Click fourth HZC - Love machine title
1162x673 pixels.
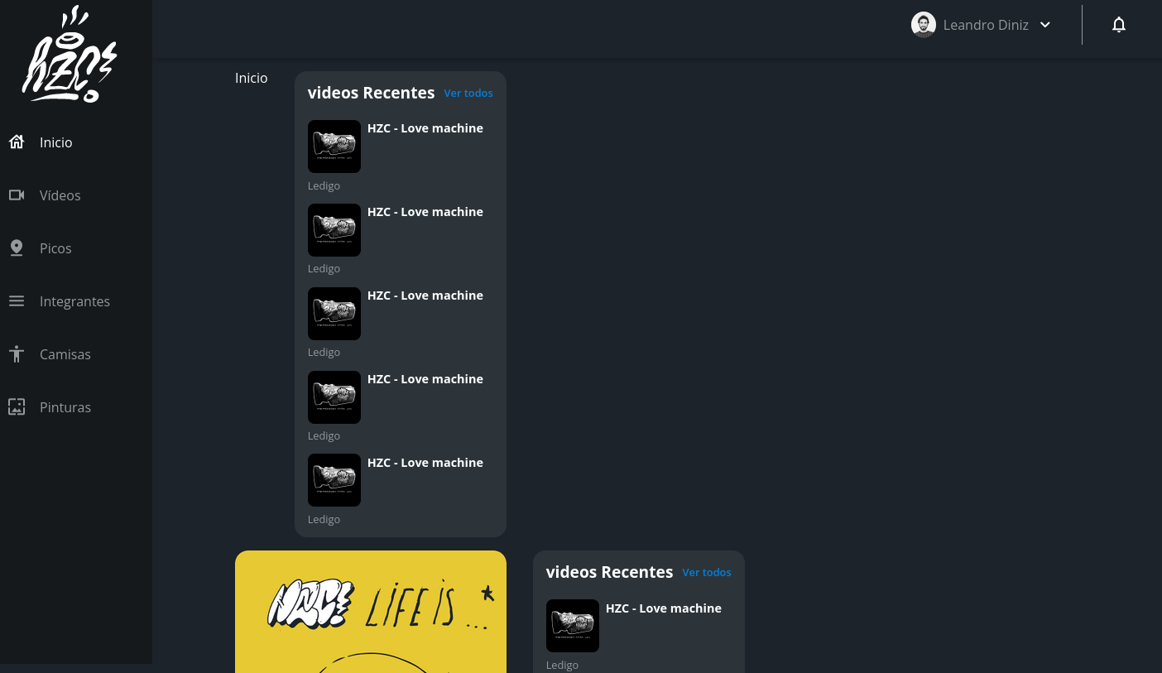point(425,379)
